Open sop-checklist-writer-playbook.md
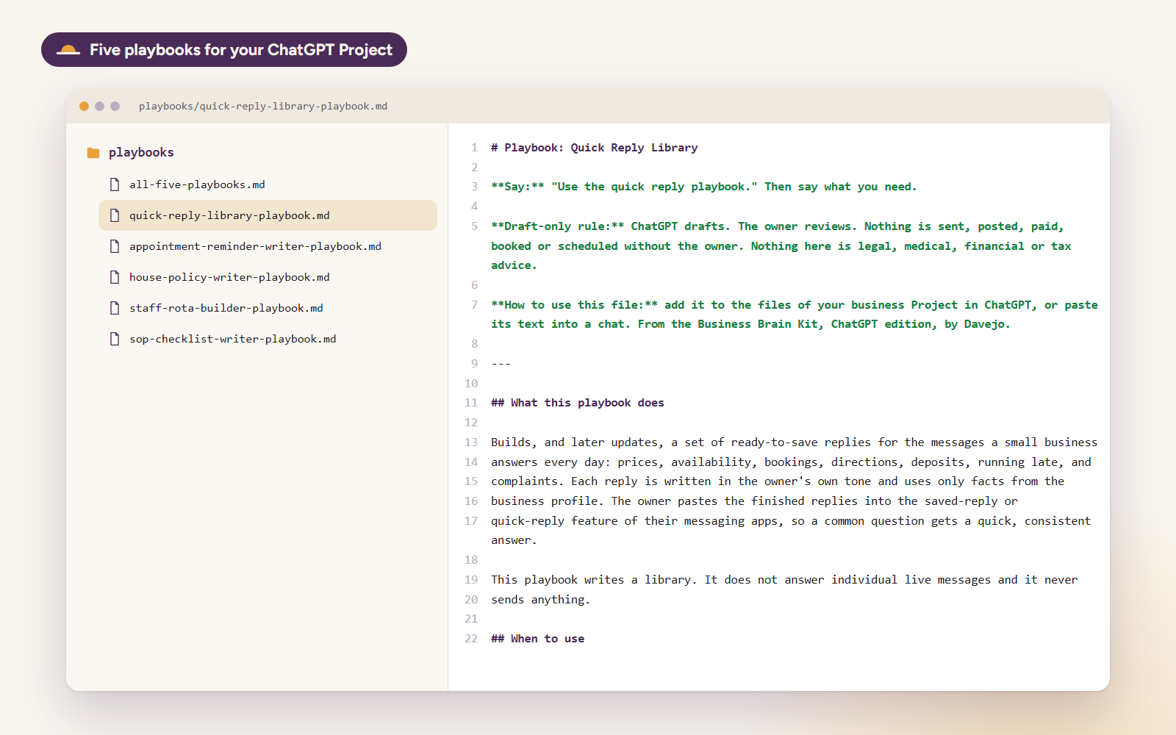Screen dimensions: 1176x735 tap(268, 339)
